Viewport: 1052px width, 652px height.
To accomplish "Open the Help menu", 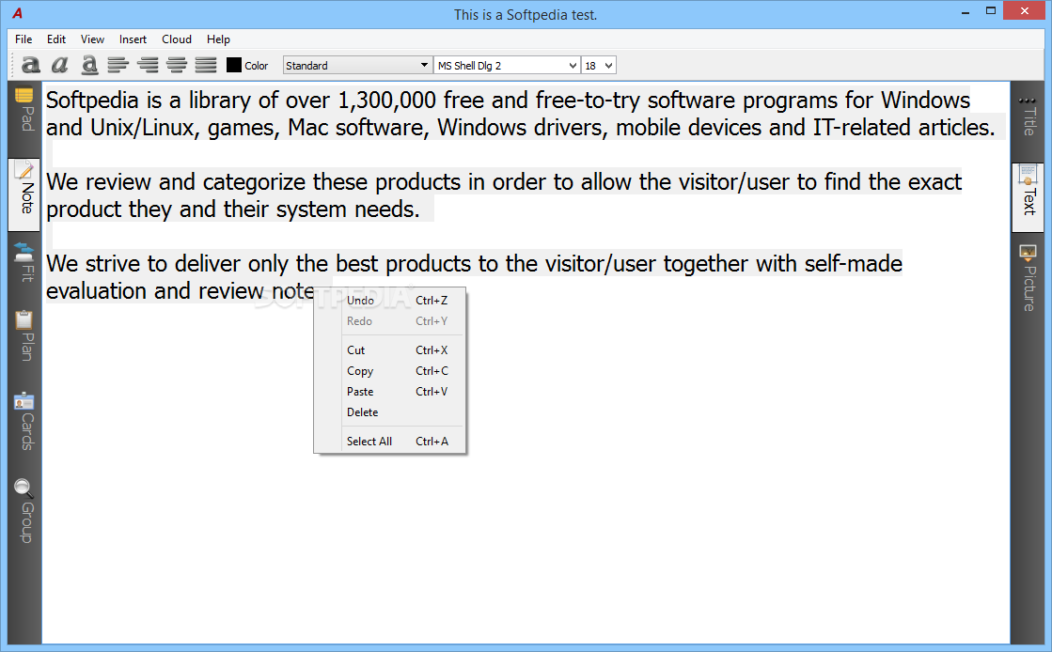I will pos(218,39).
